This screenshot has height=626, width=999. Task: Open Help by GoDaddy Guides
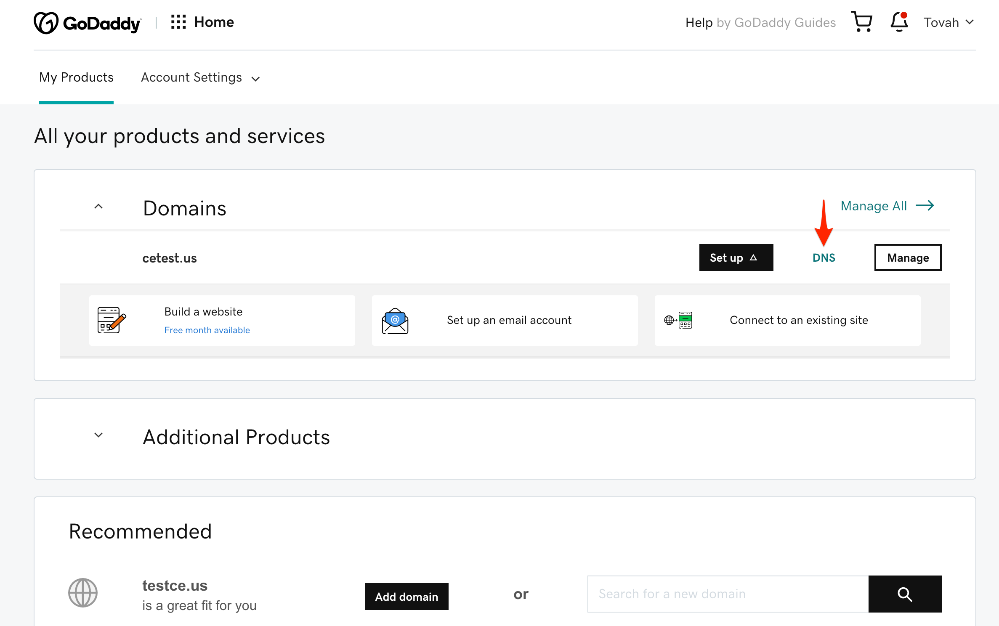tap(760, 22)
